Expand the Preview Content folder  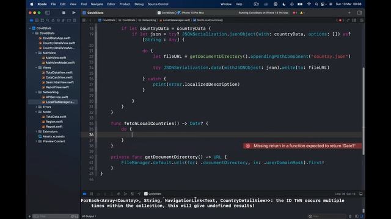36,141
